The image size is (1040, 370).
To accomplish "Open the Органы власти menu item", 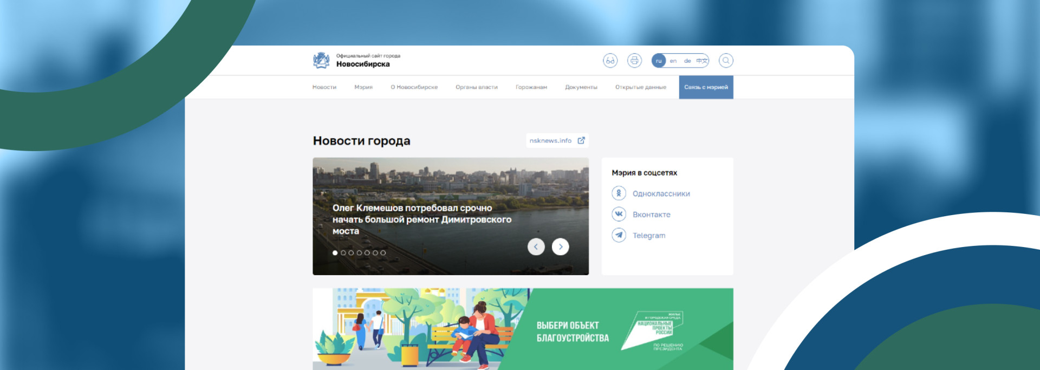I will [x=476, y=87].
